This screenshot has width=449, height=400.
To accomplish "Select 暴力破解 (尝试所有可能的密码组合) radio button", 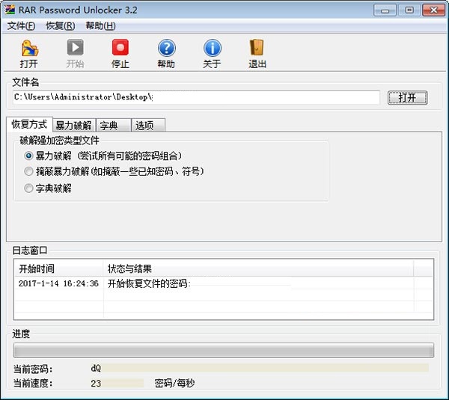I will point(28,156).
